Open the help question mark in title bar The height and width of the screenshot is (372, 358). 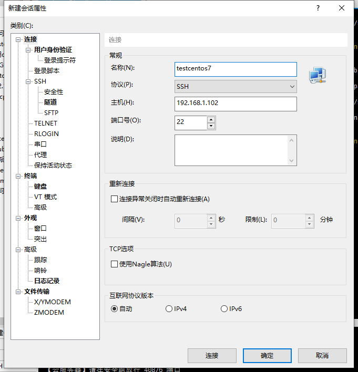coord(318,8)
